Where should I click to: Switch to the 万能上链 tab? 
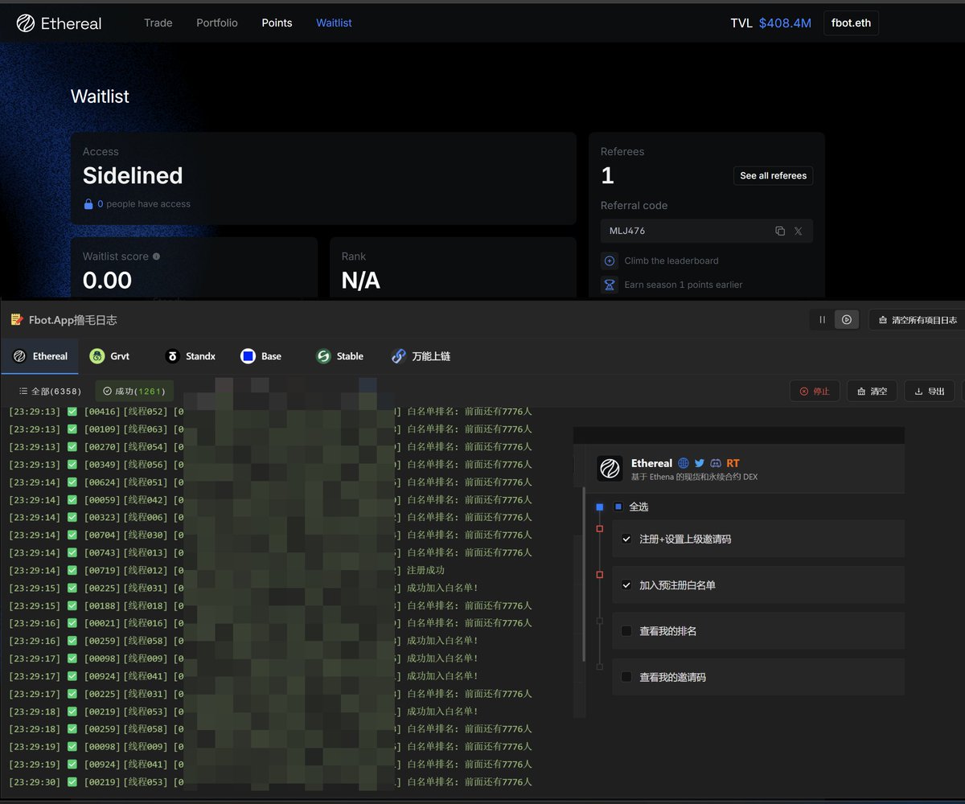(421, 356)
